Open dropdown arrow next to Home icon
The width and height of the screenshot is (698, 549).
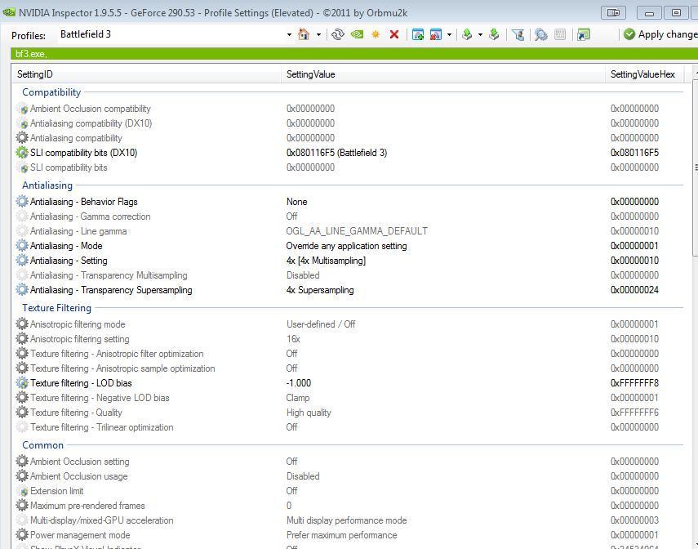click(318, 35)
